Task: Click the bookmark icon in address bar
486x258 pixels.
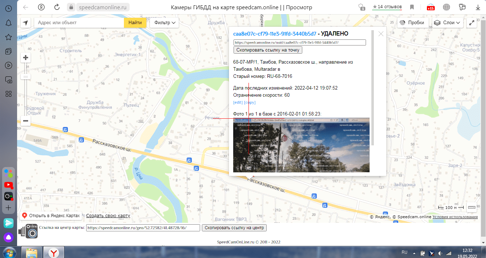Action: click(412, 7)
